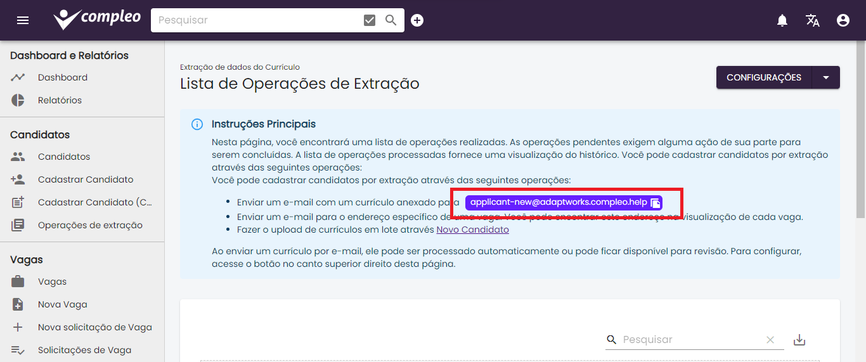
Task: Expand the CONFIGURAÇÕES dropdown arrow
Action: (x=826, y=77)
